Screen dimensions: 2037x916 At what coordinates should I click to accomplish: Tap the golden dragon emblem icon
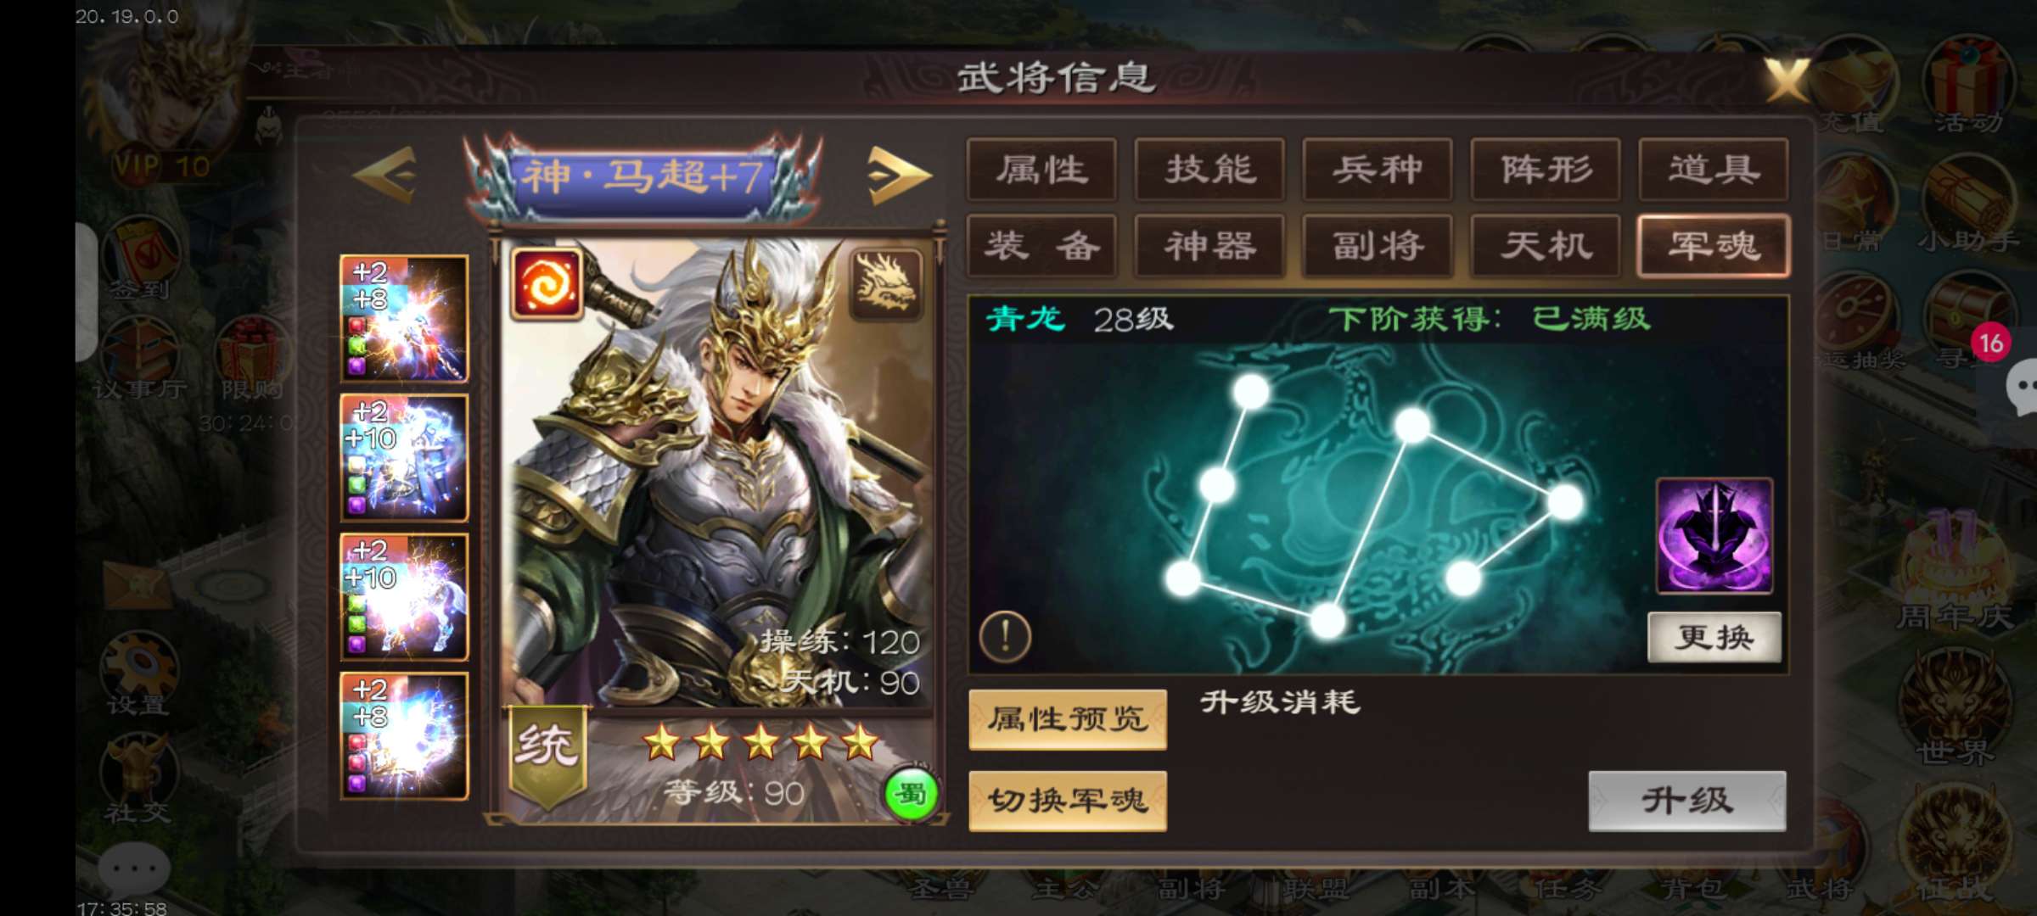pyautogui.click(x=886, y=284)
